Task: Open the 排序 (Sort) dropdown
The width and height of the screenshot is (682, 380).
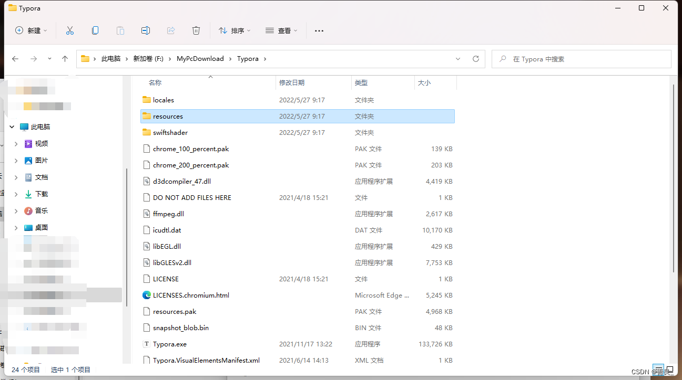Action: pyautogui.click(x=234, y=30)
